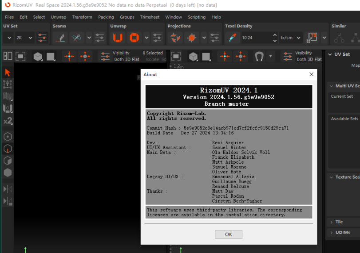Expand the UDIMs section
The height and width of the screenshot is (253, 360).
point(331,233)
